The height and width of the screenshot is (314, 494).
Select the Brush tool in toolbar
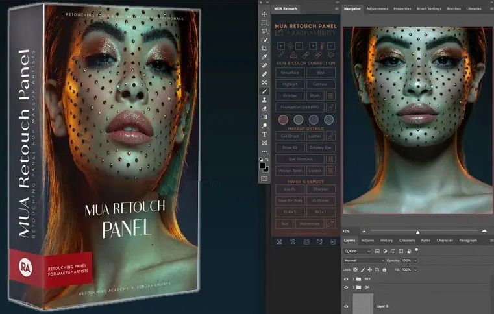(264, 91)
